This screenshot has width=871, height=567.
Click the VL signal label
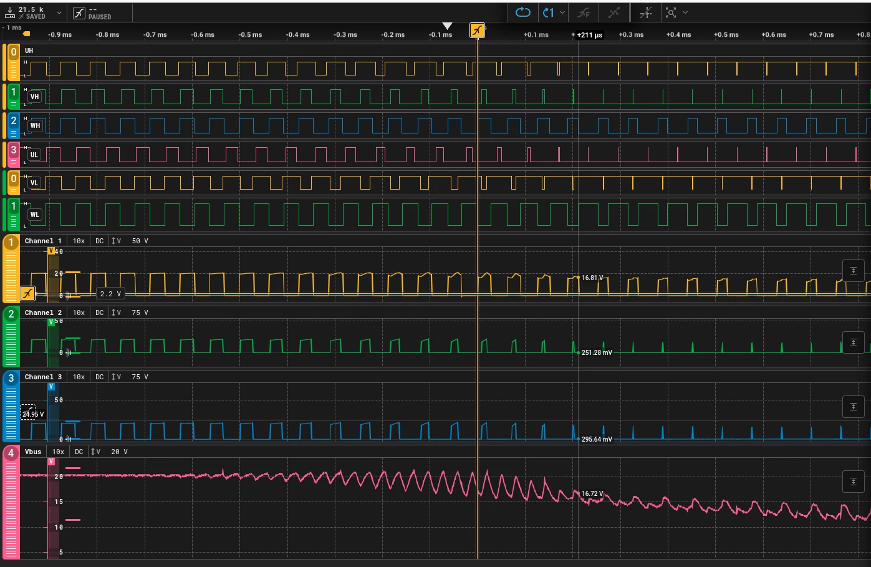tap(34, 183)
